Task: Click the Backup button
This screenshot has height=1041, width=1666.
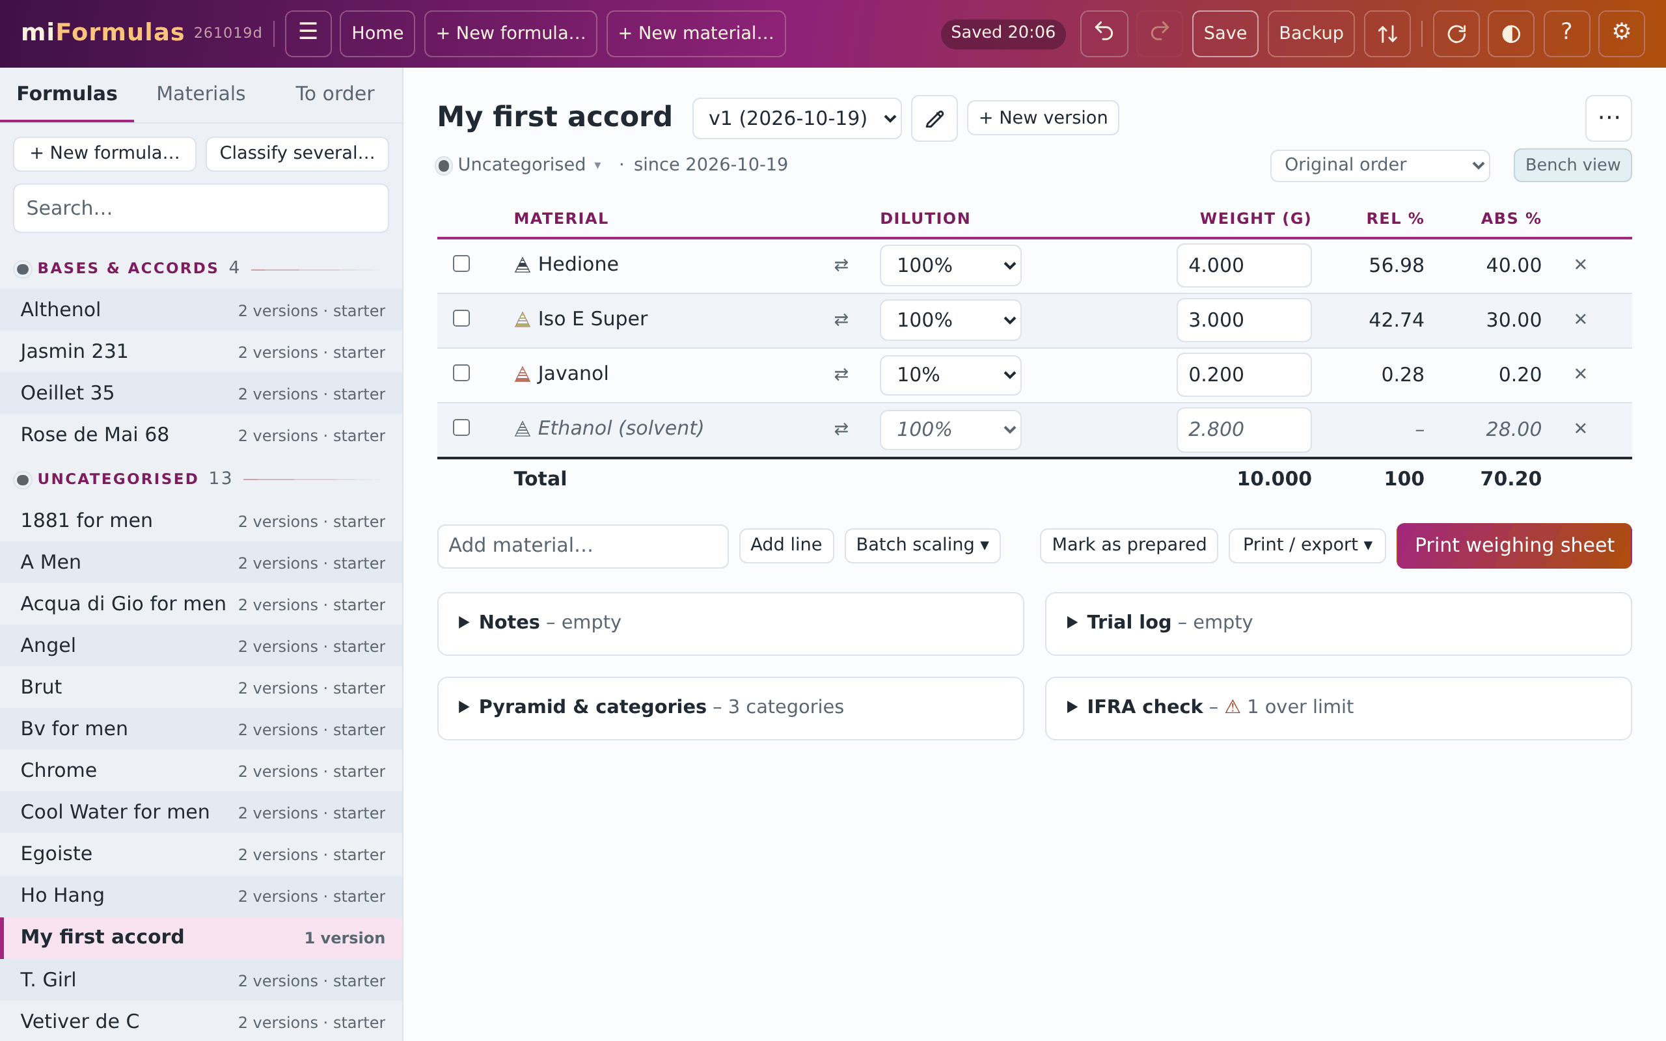Action: pos(1311,33)
